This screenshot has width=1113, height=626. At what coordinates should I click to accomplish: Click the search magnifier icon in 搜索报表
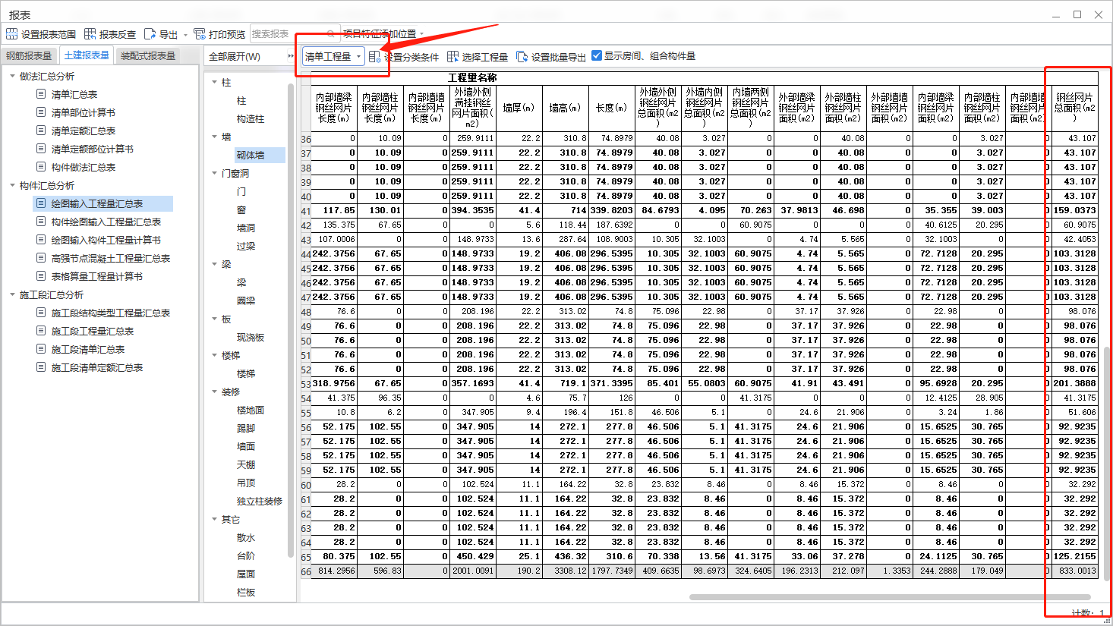point(331,33)
